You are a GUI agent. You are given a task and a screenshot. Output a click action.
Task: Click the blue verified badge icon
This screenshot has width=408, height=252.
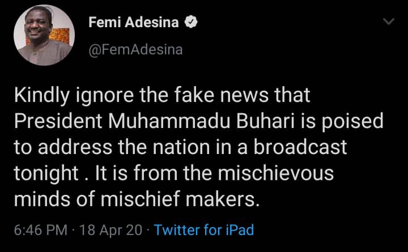(192, 23)
